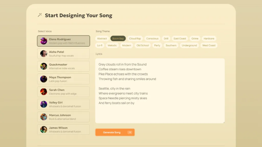Click Quackmaster's avatar image
The width and height of the screenshot is (262, 147).
coord(43,66)
